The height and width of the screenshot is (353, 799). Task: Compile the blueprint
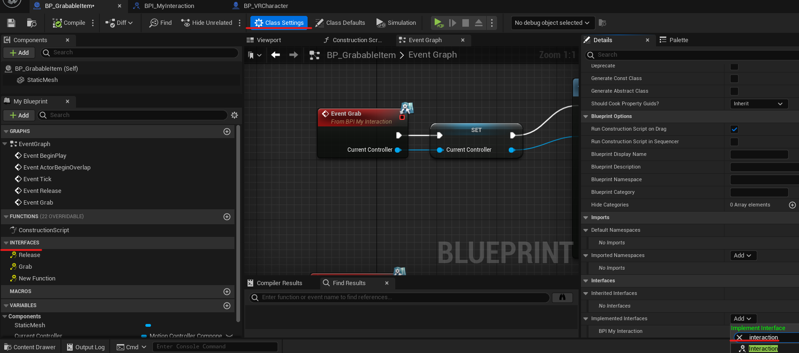(69, 23)
